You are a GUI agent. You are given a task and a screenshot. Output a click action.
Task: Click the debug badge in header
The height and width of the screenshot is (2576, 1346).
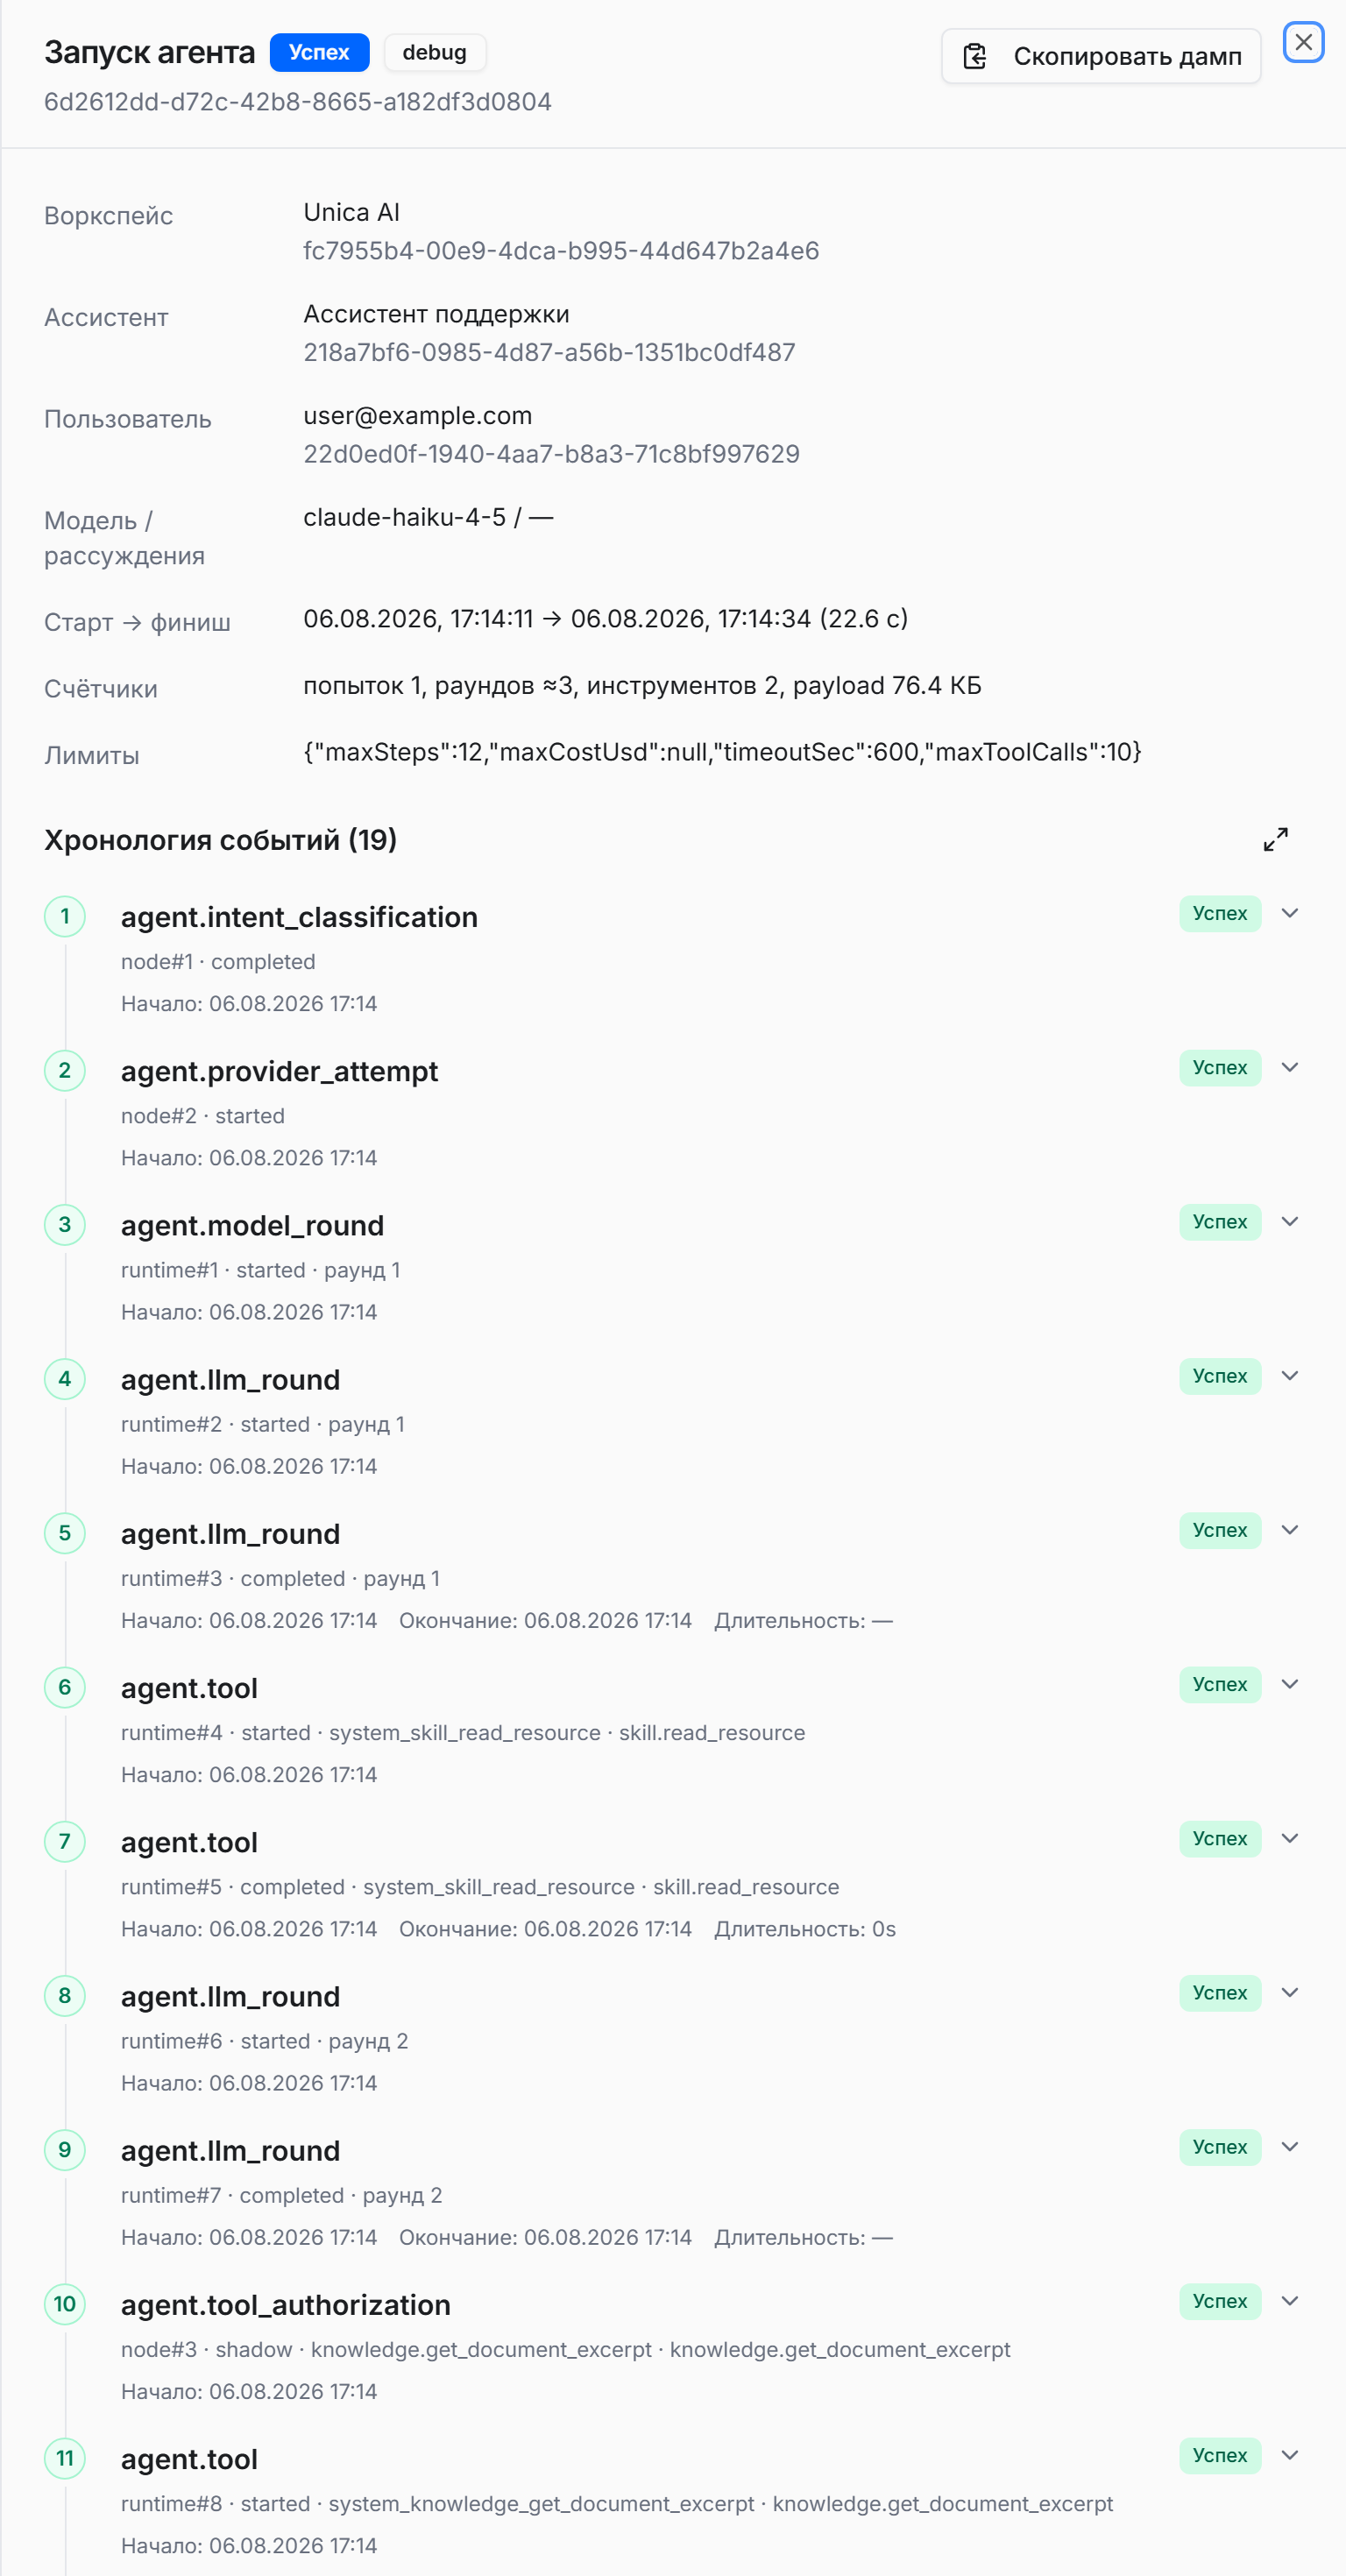[x=435, y=52]
